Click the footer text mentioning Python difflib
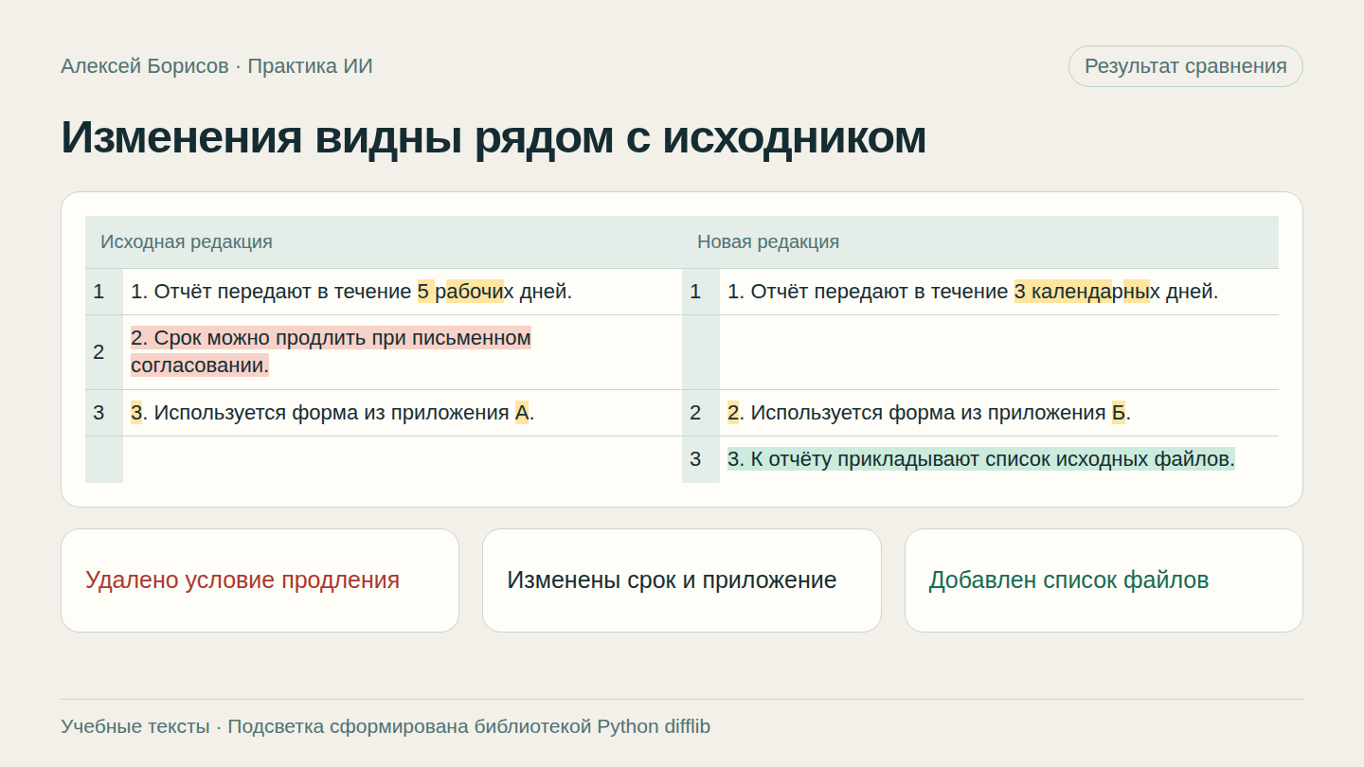1364x767 pixels. tap(386, 726)
